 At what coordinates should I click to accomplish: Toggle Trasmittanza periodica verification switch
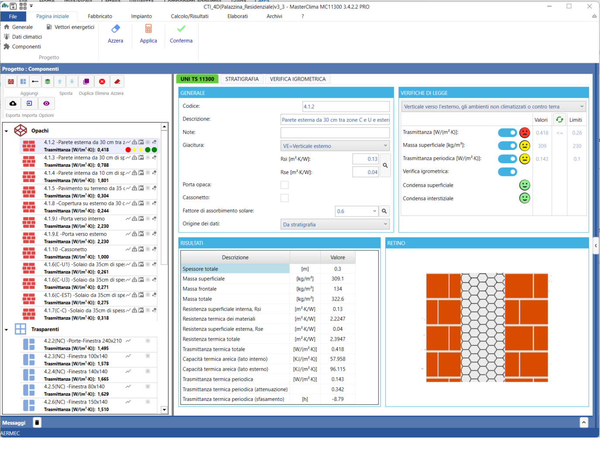(507, 159)
